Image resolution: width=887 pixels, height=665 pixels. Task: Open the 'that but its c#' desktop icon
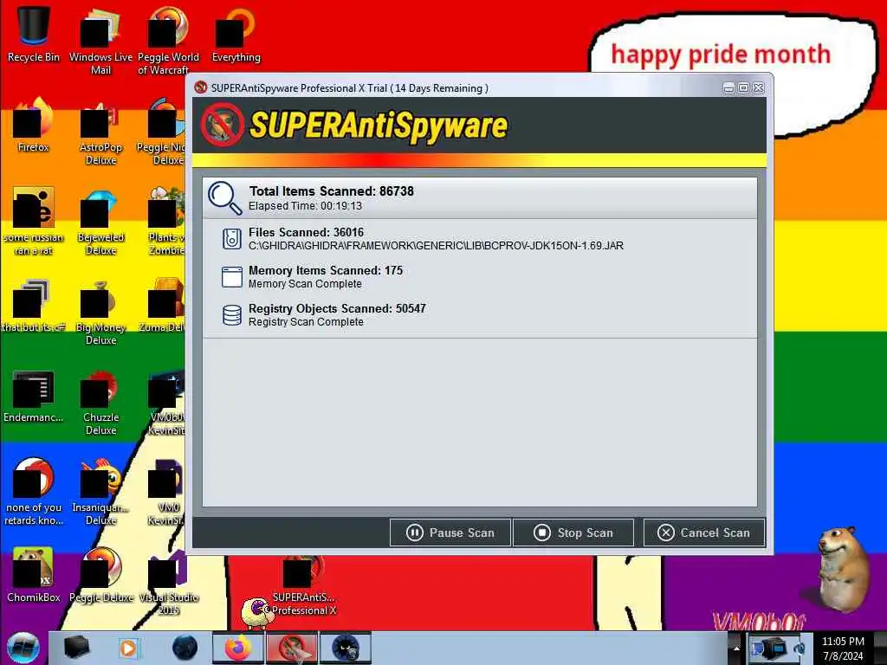point(34,306)
